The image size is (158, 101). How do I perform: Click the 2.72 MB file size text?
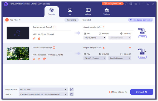(60, 55)
